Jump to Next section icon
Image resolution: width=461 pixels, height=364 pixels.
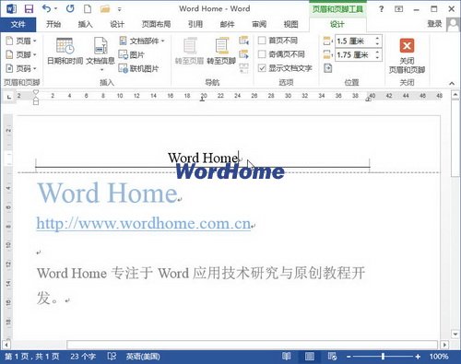point(243,54)
